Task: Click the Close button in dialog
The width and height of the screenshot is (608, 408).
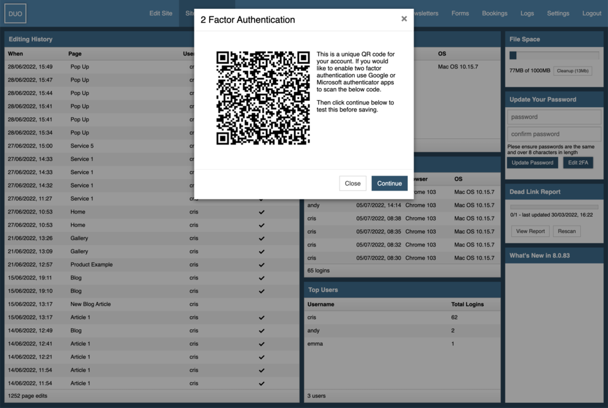Action: click(353, 184)
